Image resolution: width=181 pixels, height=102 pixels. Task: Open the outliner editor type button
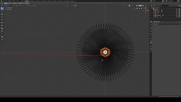151,6
